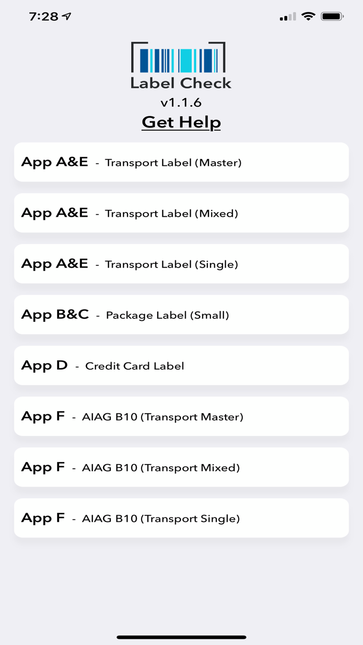This screenshot has height=645, width=363.
Task: Click the Label Check title text
Action: pyautogui.click(x=180, y=83)
